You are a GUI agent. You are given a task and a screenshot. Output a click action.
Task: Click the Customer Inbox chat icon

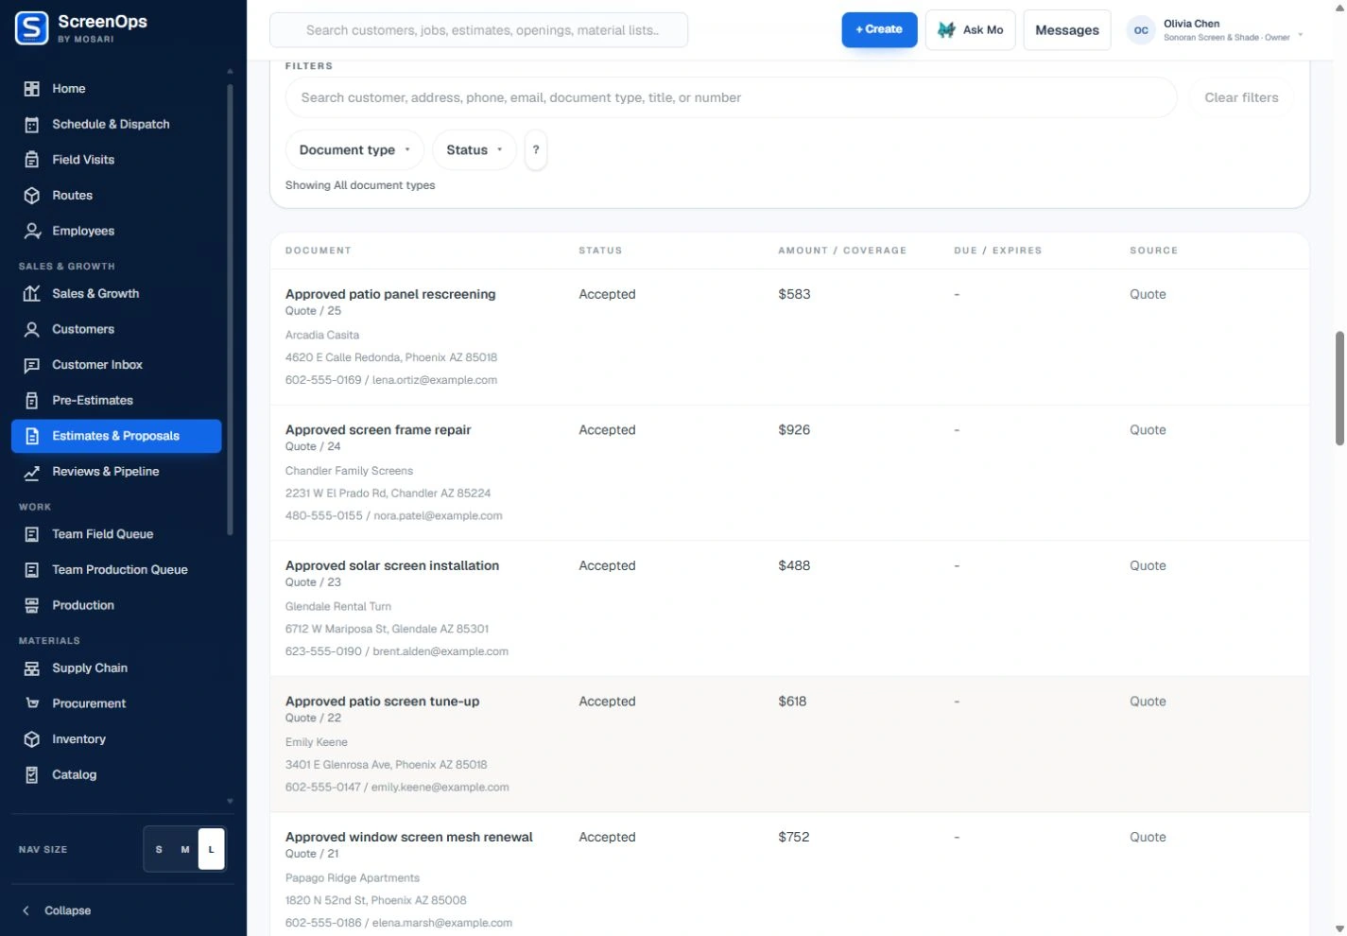(32, 365)
